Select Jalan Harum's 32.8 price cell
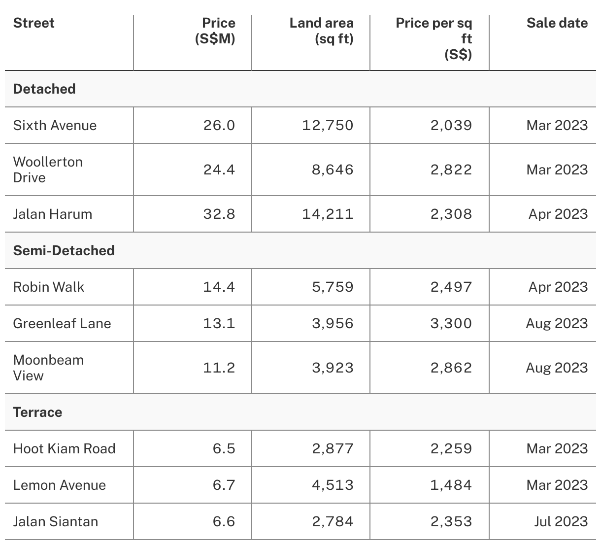This screenshot has width=601, height=545. [x=219, y=214]
